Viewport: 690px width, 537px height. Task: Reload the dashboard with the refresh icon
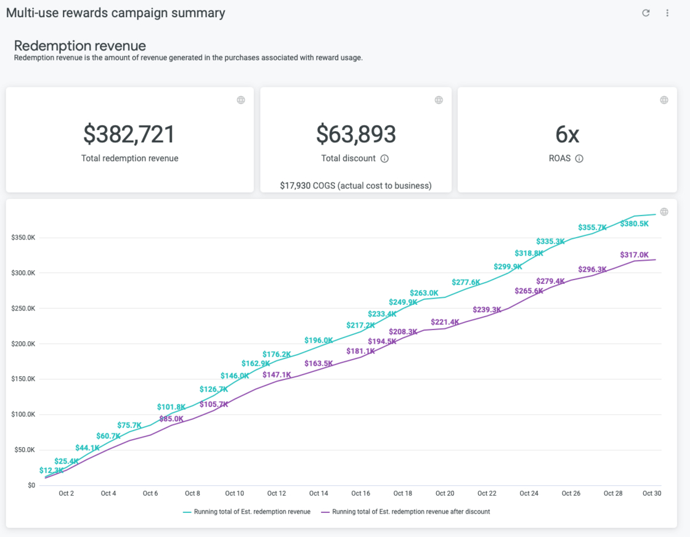(x=646, y=13)
